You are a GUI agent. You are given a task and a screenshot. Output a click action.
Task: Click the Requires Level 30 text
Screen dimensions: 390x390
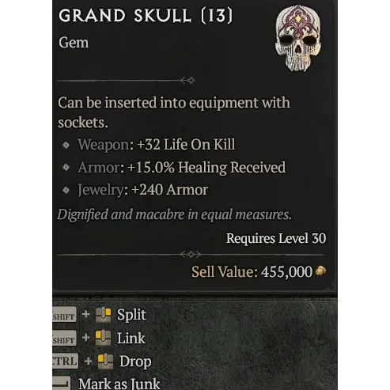[x=276, y=239]
